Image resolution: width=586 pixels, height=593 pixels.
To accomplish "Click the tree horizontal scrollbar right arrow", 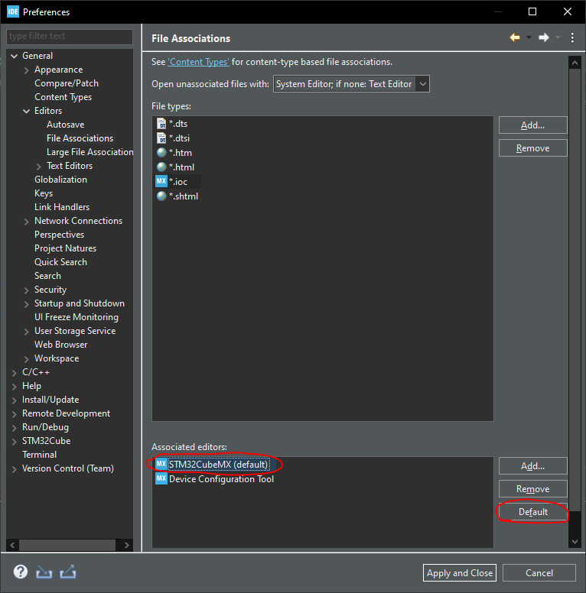I will pos(127,545).
